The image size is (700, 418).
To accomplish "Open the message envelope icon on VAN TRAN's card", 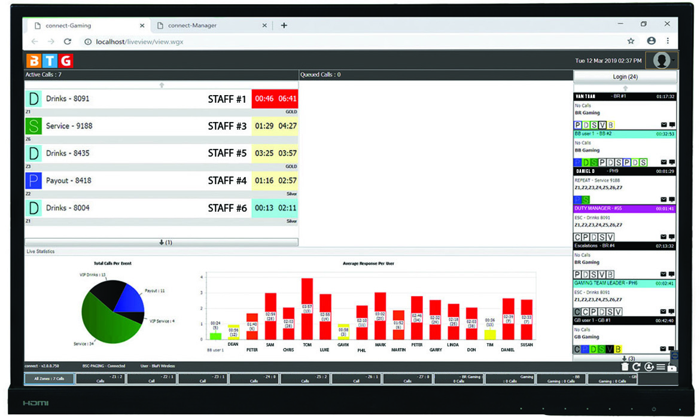I will click(663, 124).
